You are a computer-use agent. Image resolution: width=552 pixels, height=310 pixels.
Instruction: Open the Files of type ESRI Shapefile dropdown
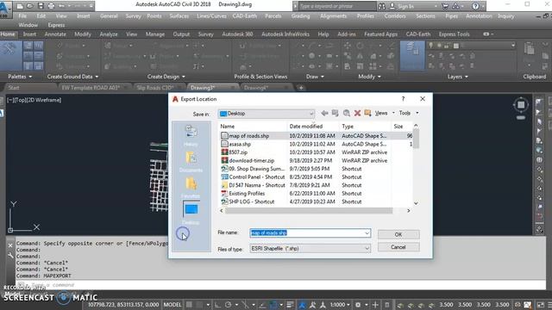click(x=310, y=249)
